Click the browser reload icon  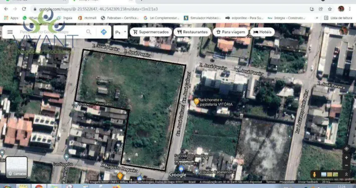click(24, 9)
